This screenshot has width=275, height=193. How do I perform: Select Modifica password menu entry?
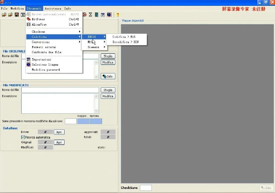click(x=54, y=70)
